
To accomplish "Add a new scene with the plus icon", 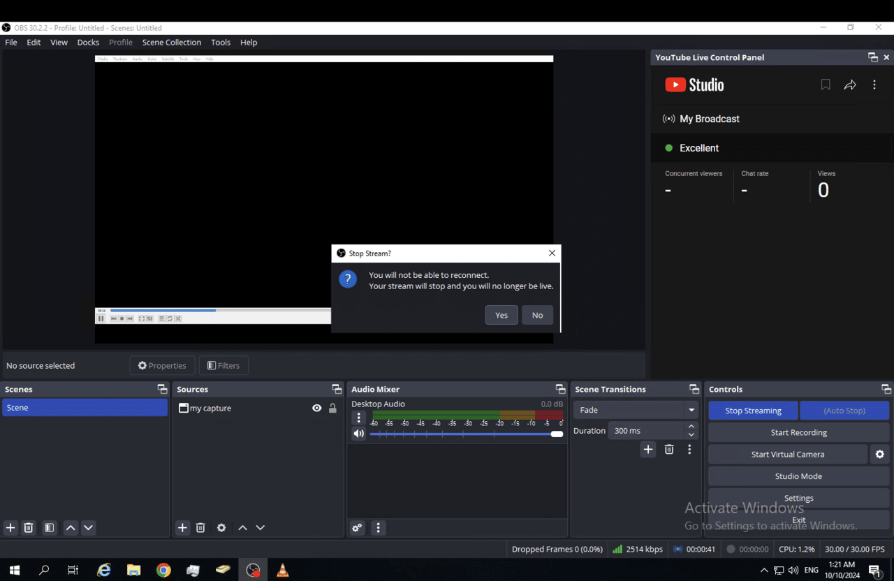I will (x=10, y=527).
